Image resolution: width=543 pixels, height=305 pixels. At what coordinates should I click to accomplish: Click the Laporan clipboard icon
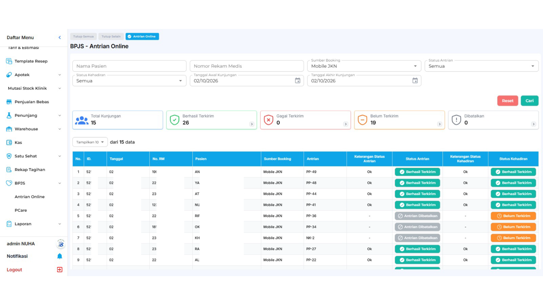(9, 224)
